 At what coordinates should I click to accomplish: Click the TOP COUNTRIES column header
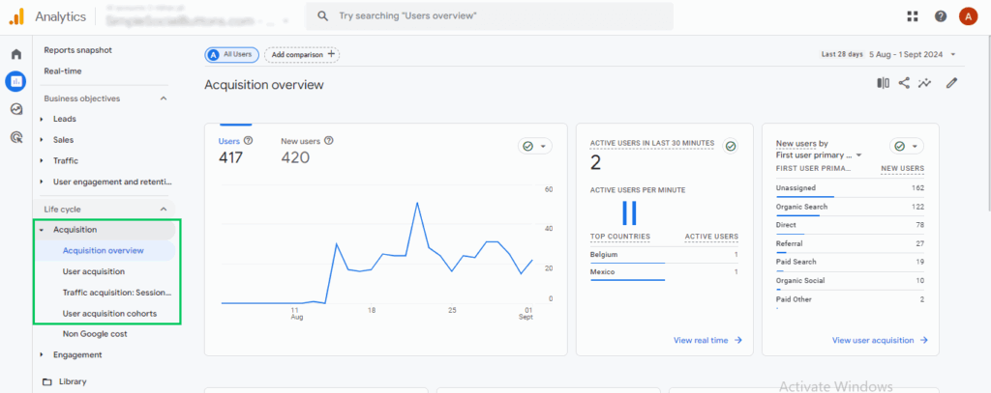pyautogui.click(x=620, y=238)
